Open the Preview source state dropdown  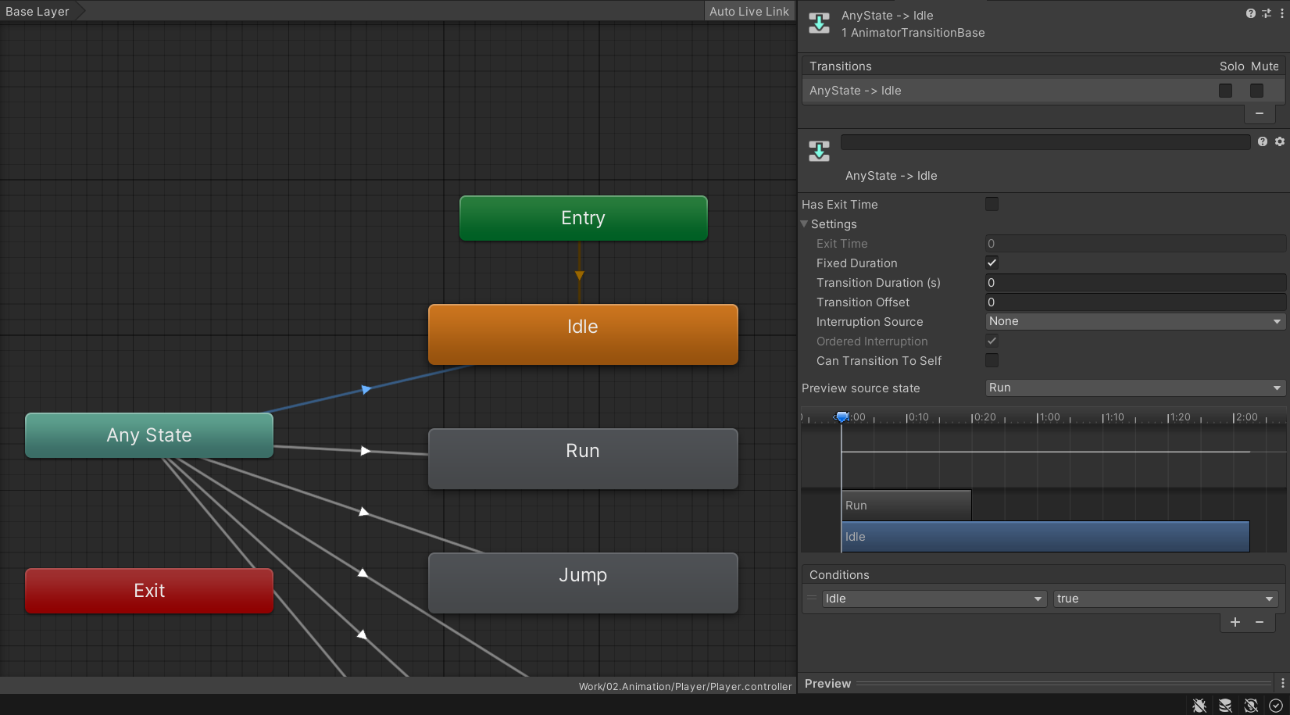(x=1135, y=388)
